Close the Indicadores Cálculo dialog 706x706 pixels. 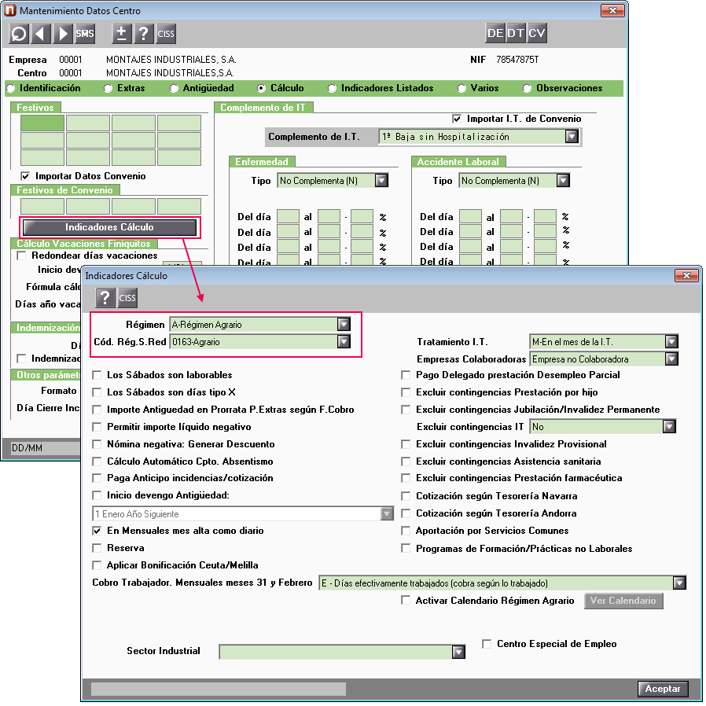pos(686,275)
